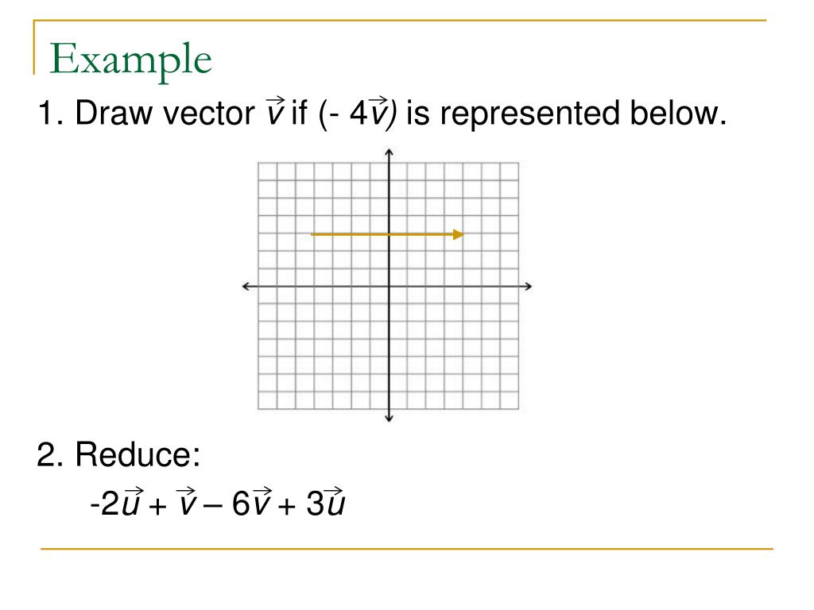This screenshot has height=610, width=814.
Task: Click the text 'Draw vector'
Action: pos(165,113)
